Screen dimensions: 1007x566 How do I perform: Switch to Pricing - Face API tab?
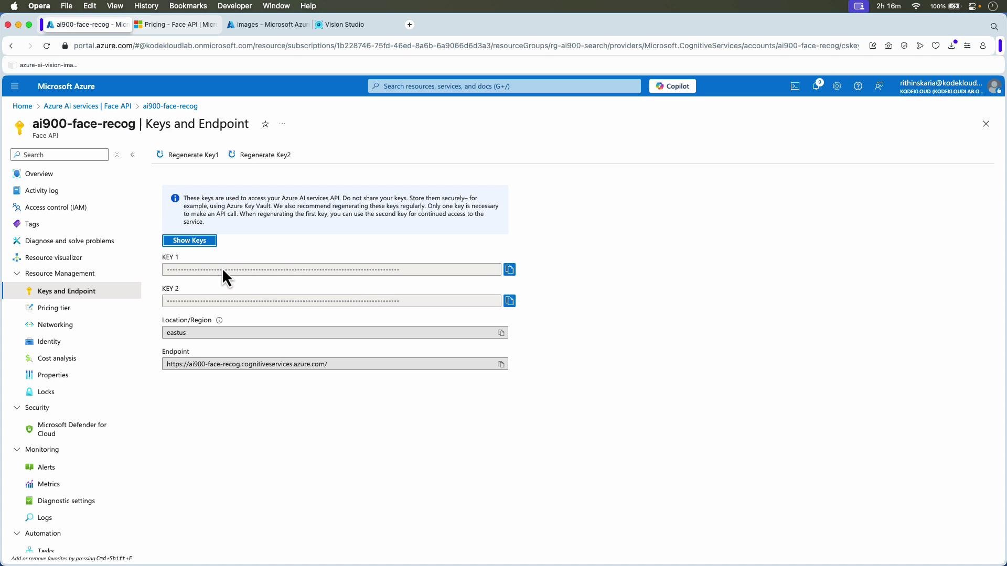pos(177,25)
